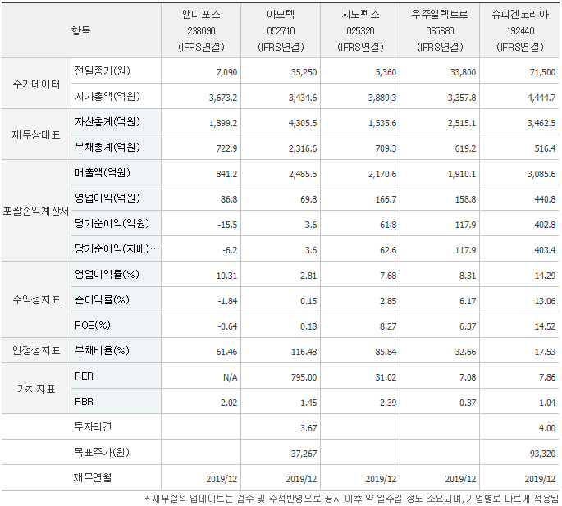Click 슈피겐코리아 investment opinion 4.00
The width and height of the screenshot is (562, 506).
tap(547, 429)
